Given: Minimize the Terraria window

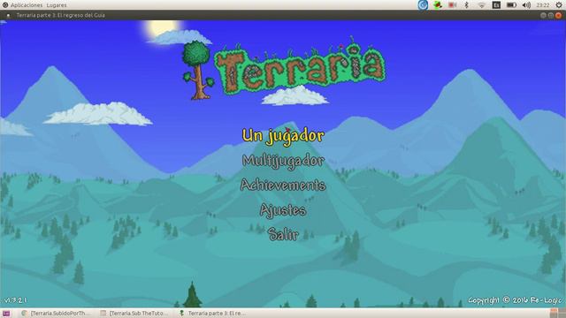Looking at the screenshot, I should pos(543,15).
